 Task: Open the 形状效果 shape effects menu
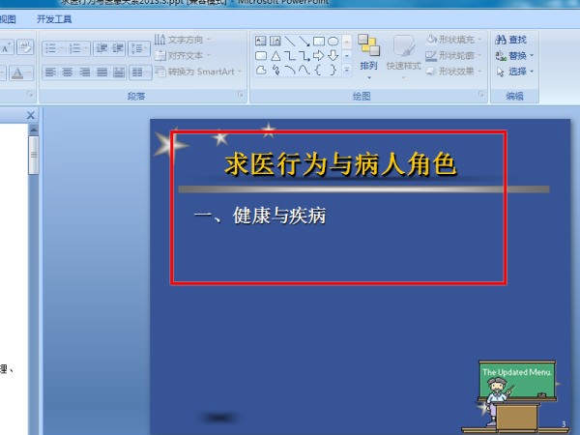453,72
